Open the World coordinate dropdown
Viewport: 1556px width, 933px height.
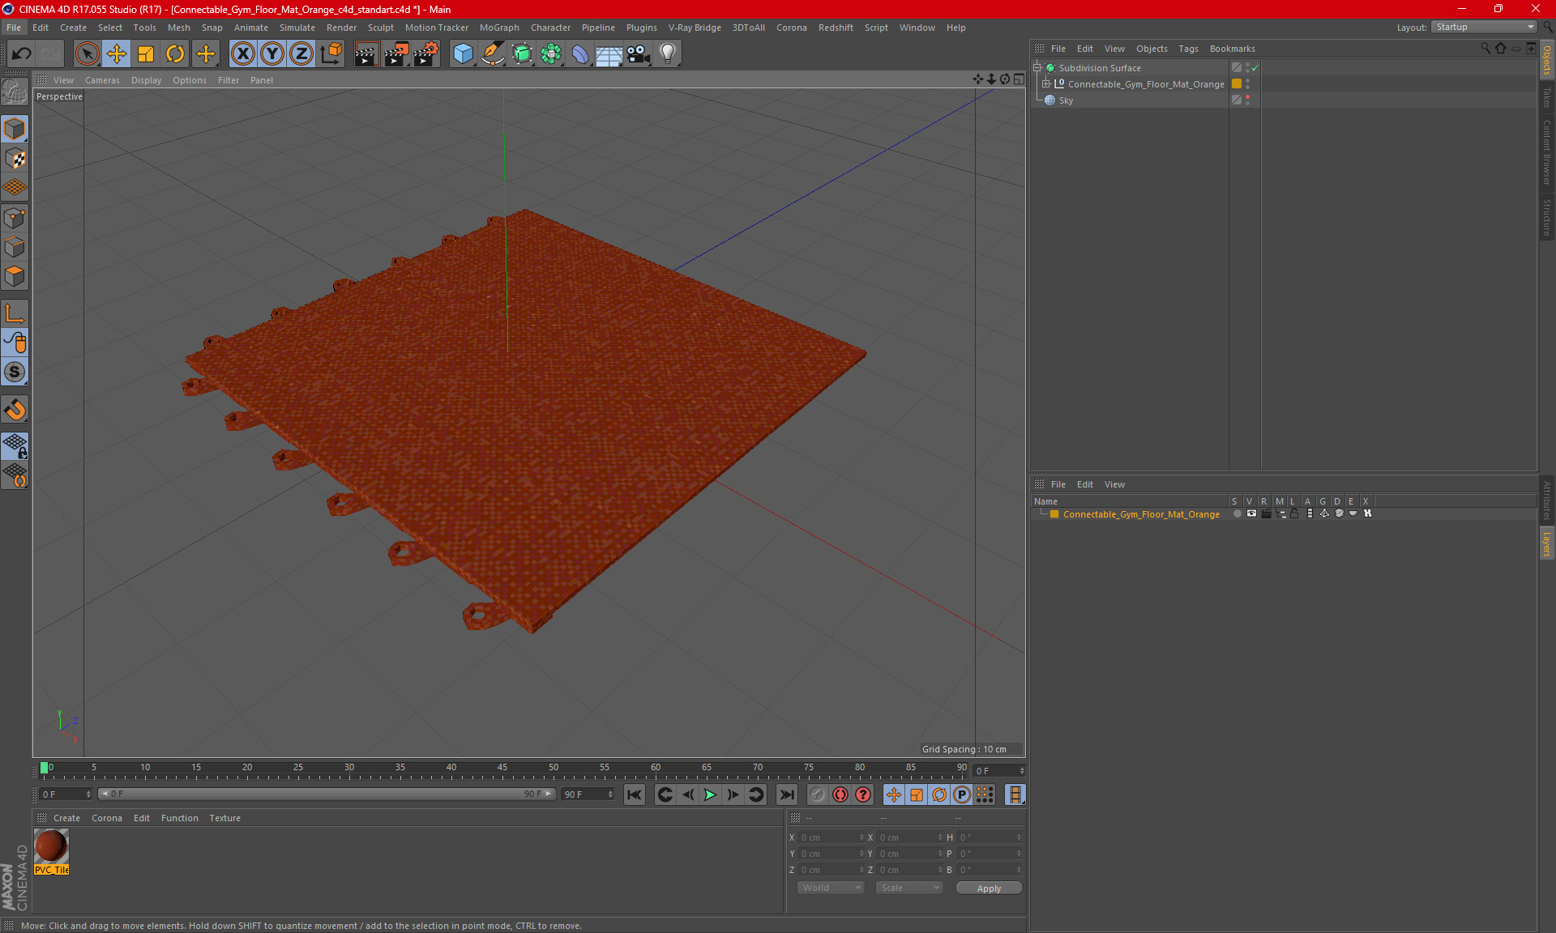(x=831, y=888)
